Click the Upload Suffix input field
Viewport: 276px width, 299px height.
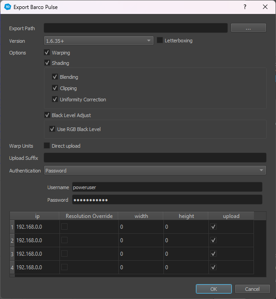coord(155,158)
